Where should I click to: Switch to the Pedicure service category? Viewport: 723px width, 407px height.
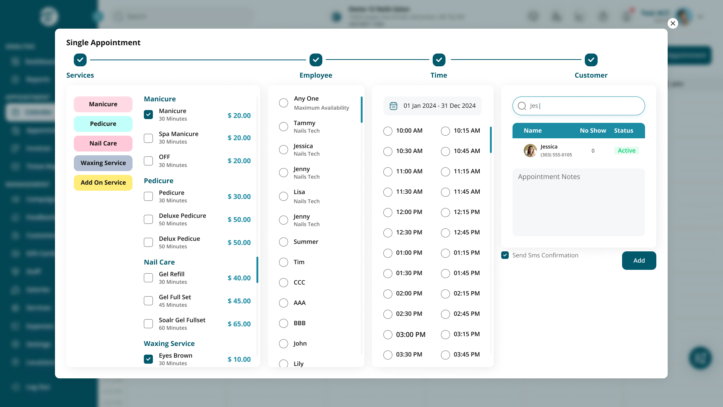pos(103,124)
